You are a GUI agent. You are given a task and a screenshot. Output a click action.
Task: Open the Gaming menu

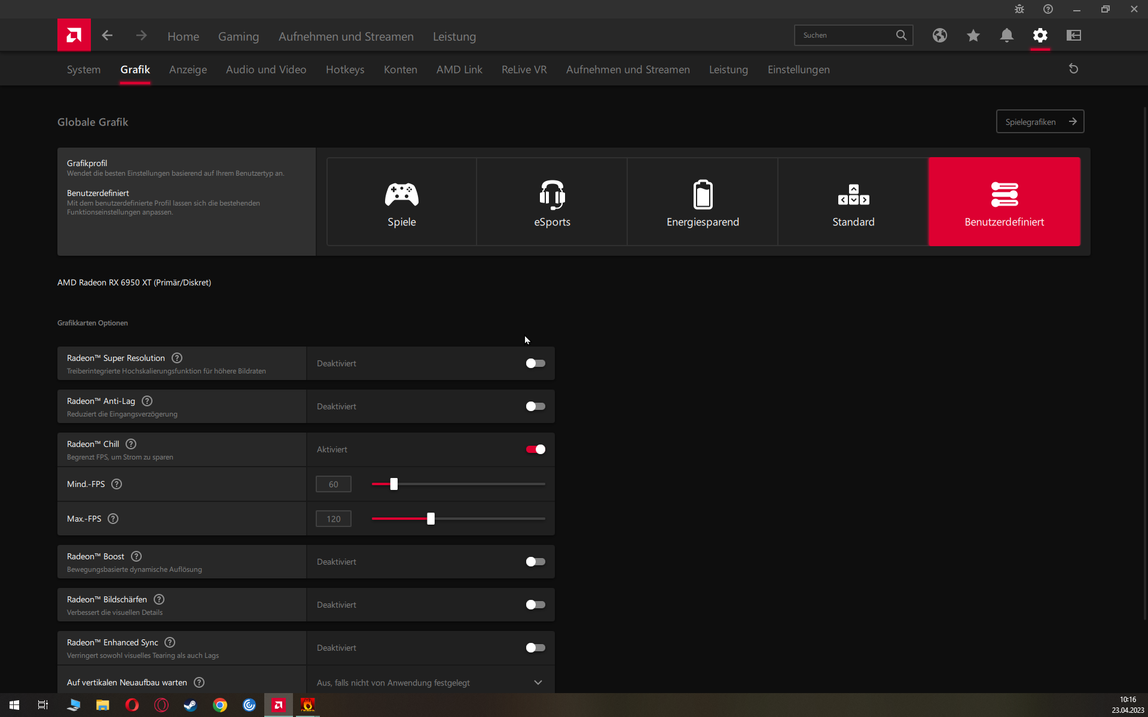(x=238, y=36)
